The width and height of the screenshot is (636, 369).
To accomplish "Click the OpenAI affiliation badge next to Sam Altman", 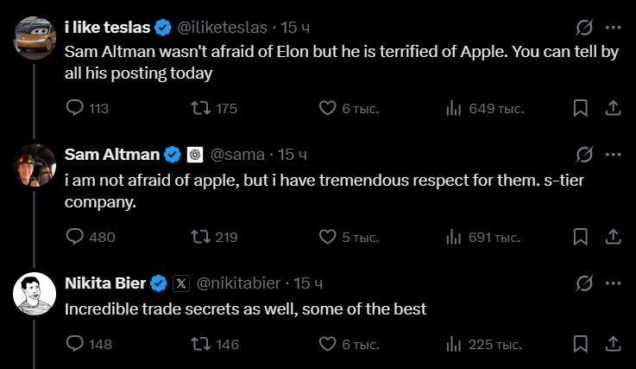I will (195, 155).
